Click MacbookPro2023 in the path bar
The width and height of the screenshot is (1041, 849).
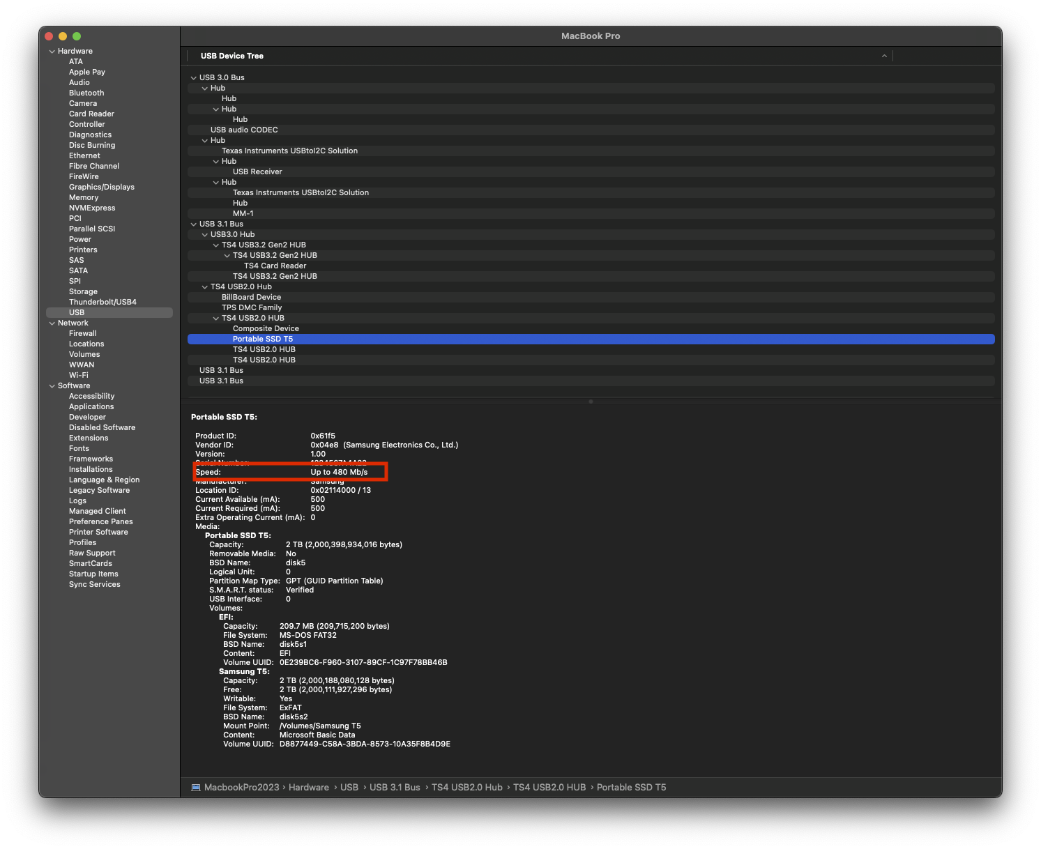[x=241, y=788]
